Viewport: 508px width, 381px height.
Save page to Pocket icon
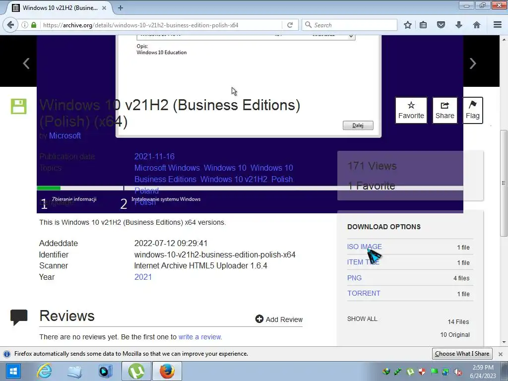(441, 25)
